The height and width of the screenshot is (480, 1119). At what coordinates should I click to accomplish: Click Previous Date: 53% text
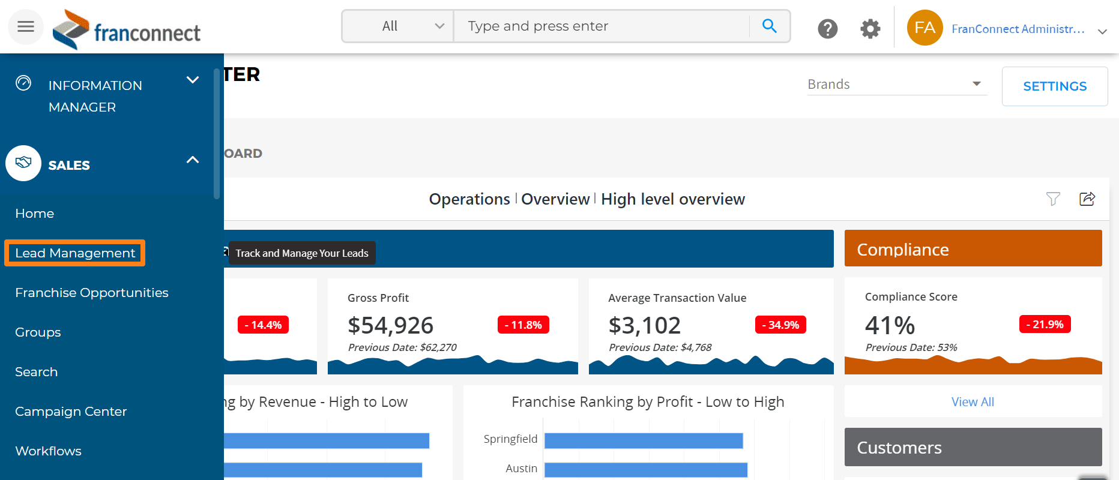point(911,347)
